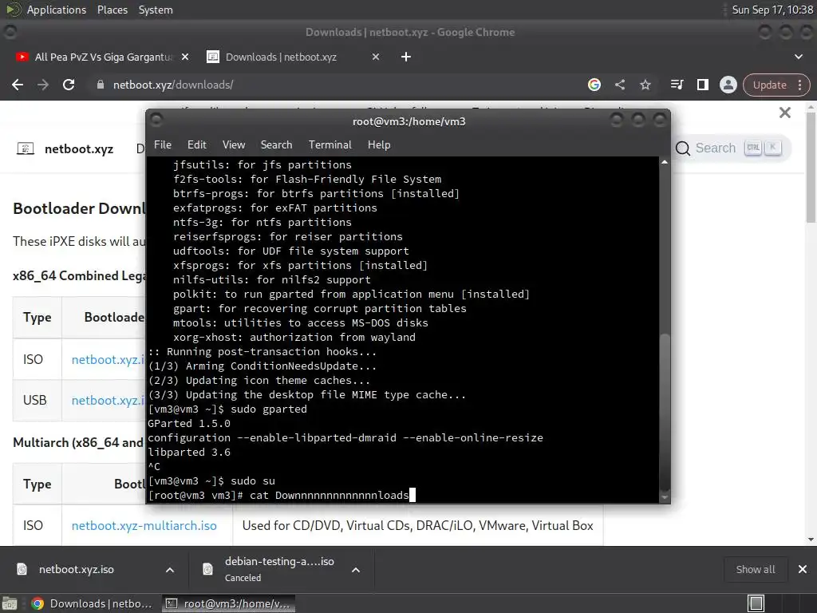The height and width of the screenshot is (613, 817).
Task: Reload the netboot.xyz page
Action: (69, 85)
